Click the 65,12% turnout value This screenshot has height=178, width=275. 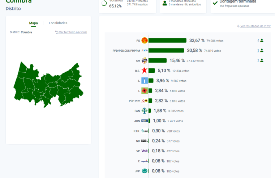115,6
